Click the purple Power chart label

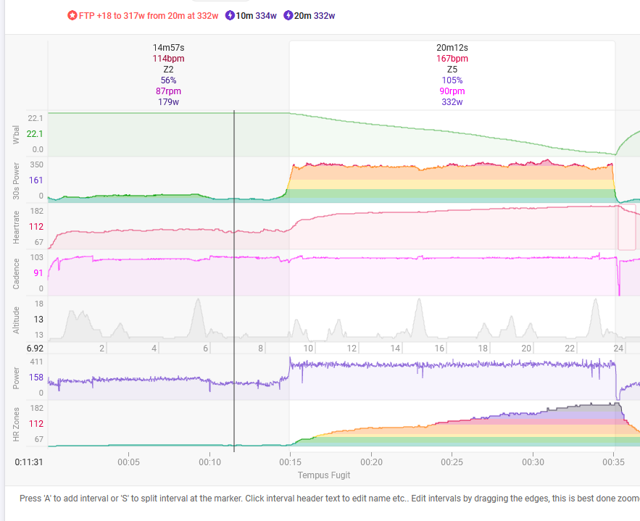click(x=17, y=377)
